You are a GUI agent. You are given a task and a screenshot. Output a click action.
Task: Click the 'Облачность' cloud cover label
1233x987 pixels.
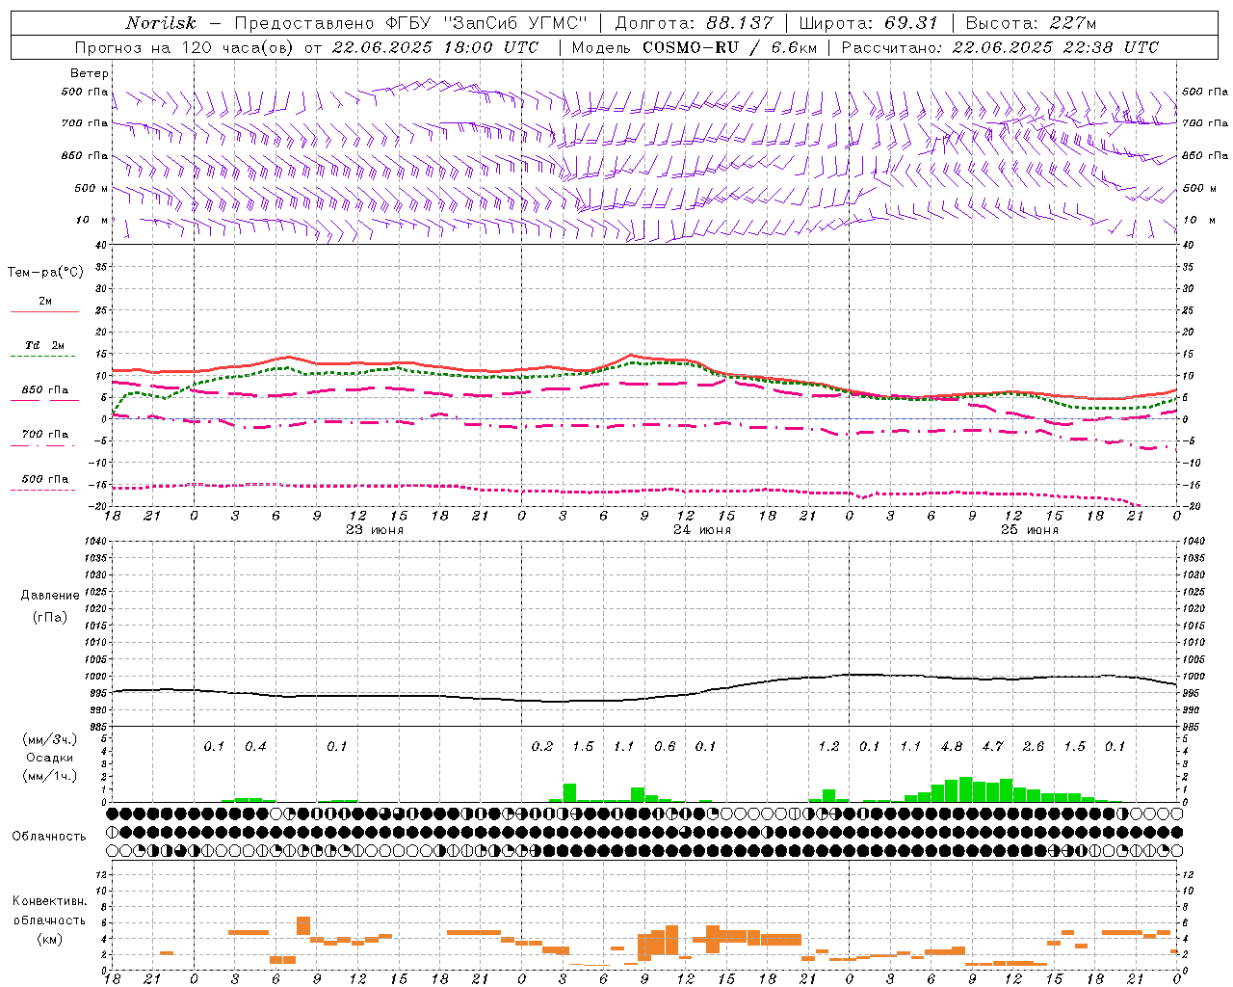click(49, 837)
